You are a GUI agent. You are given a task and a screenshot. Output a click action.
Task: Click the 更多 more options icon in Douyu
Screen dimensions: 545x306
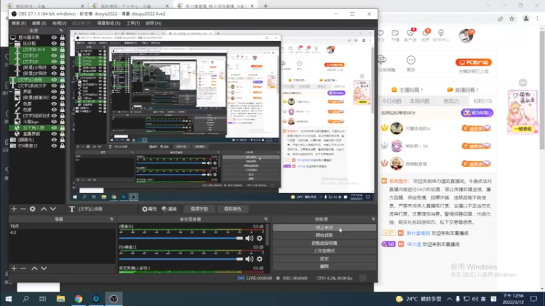coord(411,63)
